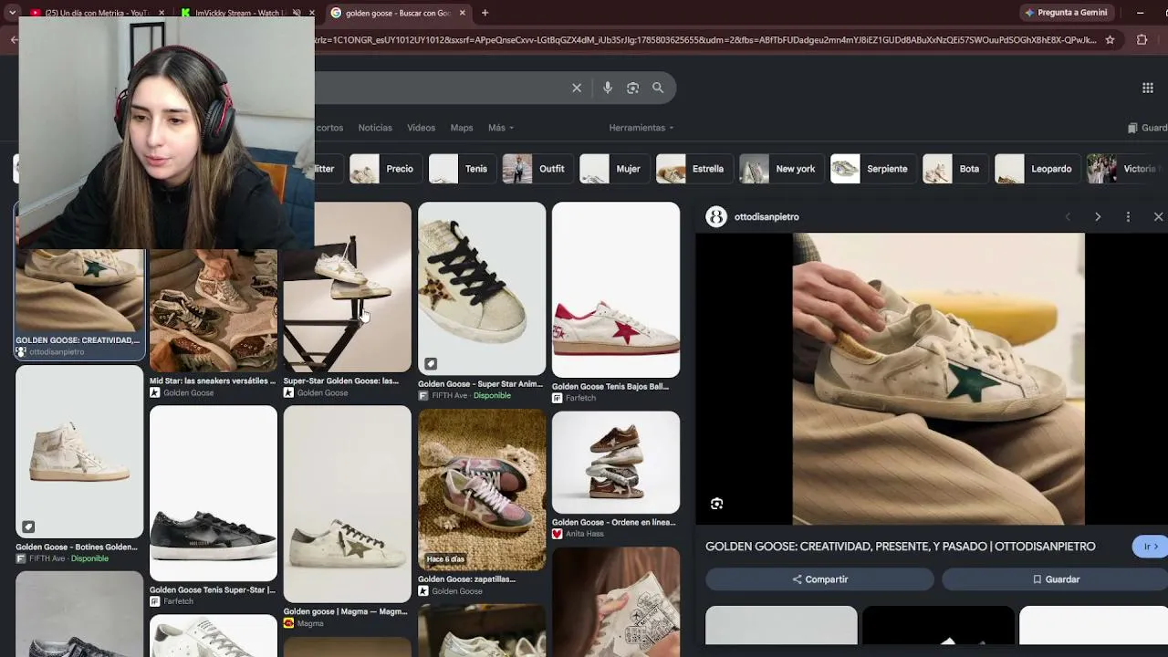The width and height of the screenshot is (1168, 657).
Task: Open the browser extensions puzzle icon
Action: [1142, 40]
